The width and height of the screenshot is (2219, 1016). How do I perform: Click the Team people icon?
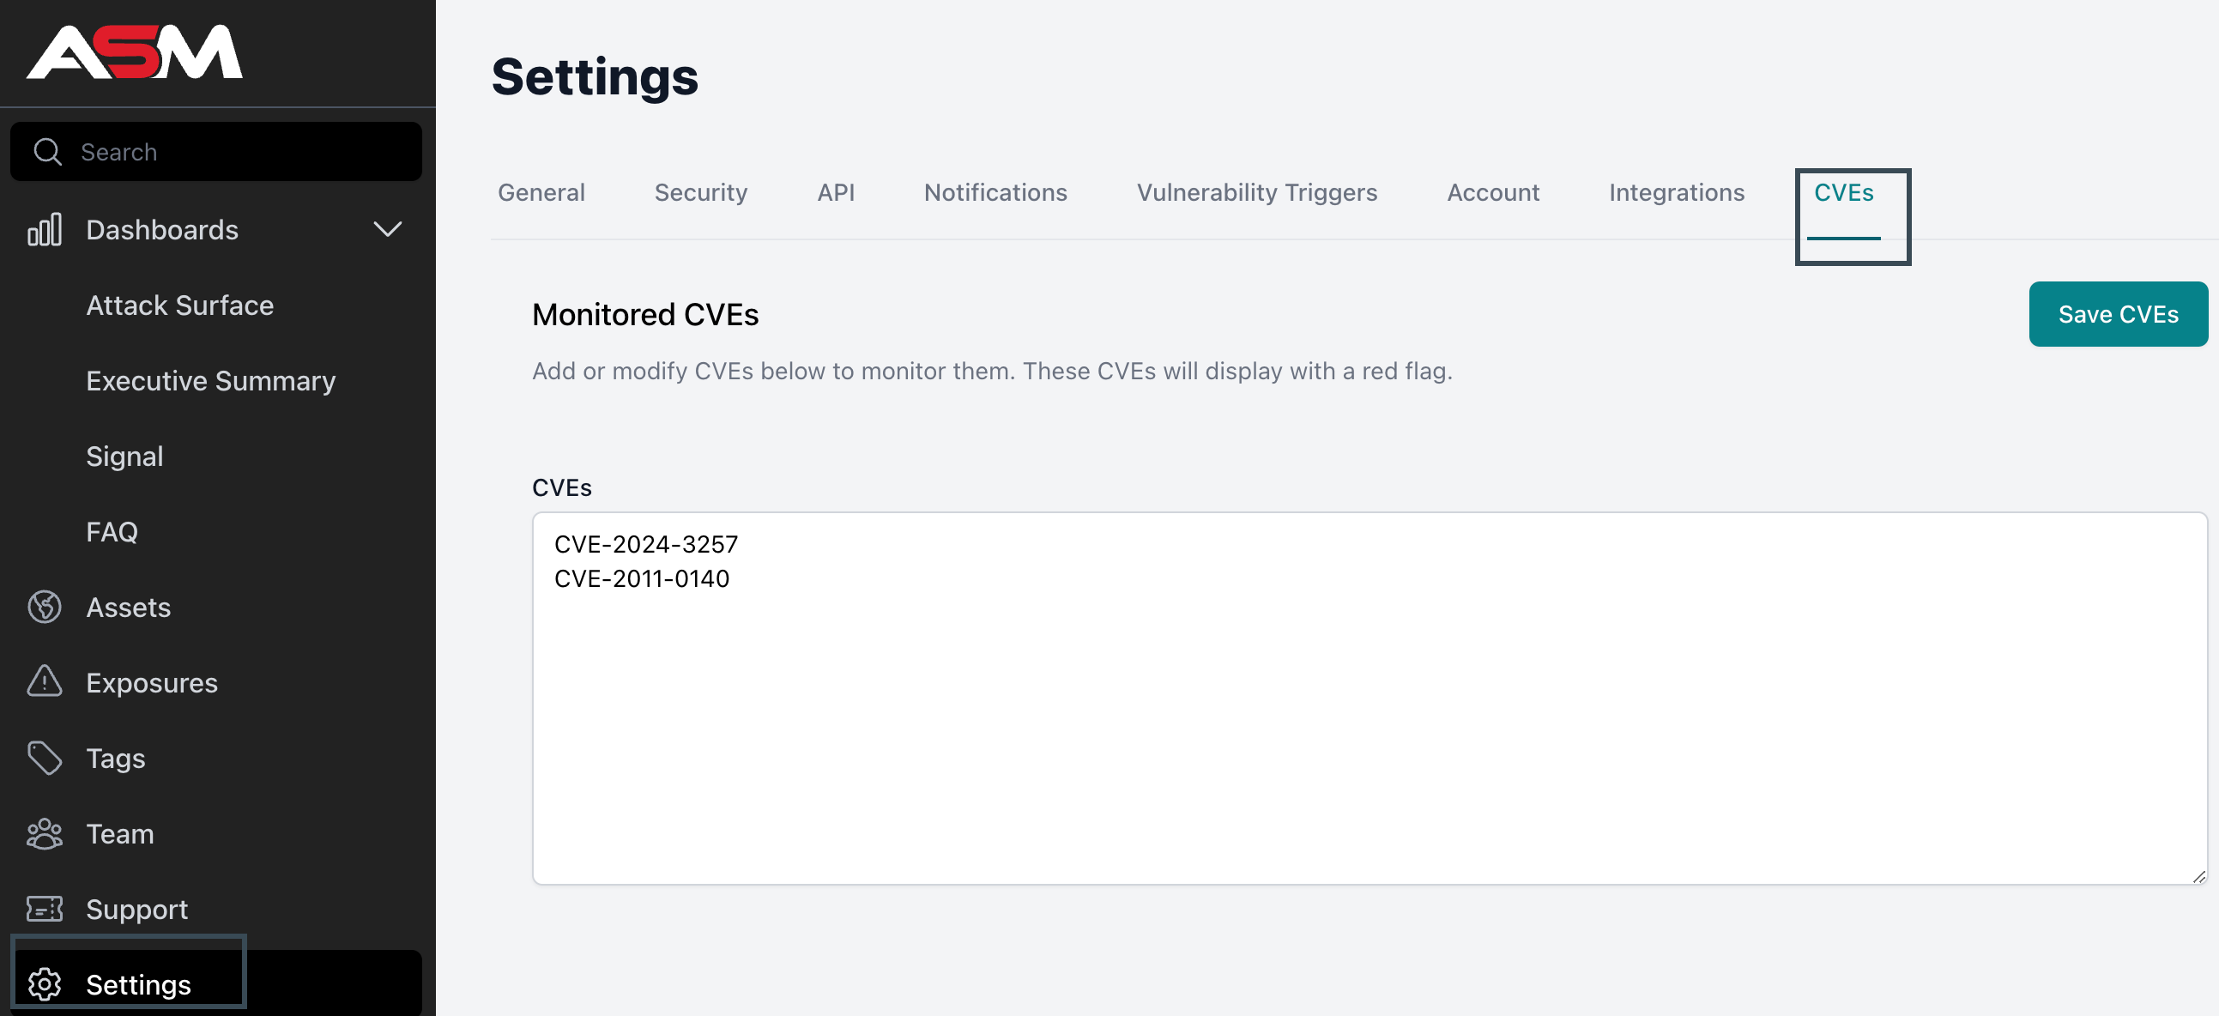pyautogui.click(x=45, y=834)
